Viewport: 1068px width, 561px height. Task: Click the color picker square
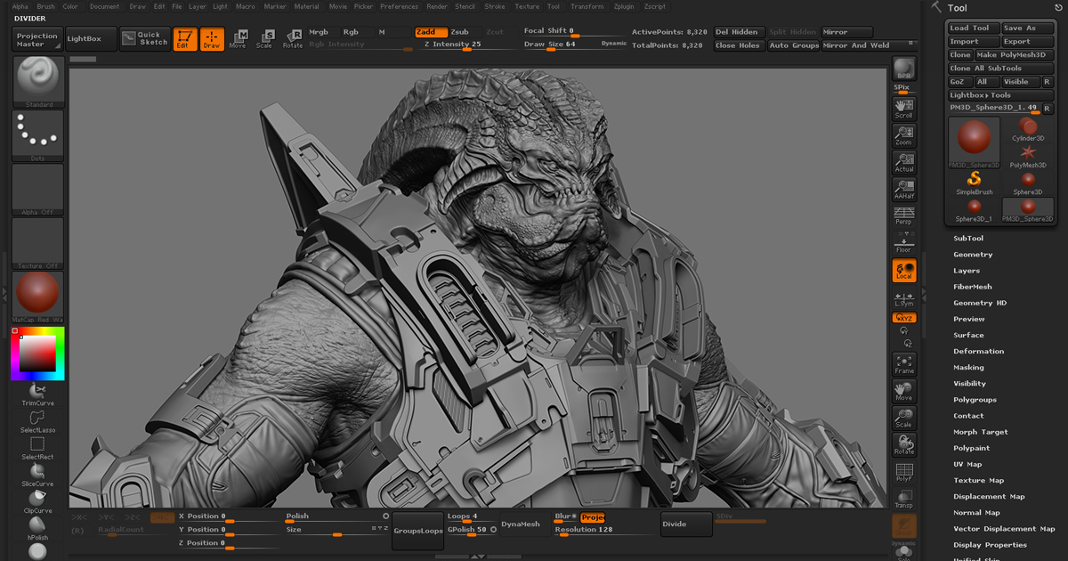click(37, 354)
